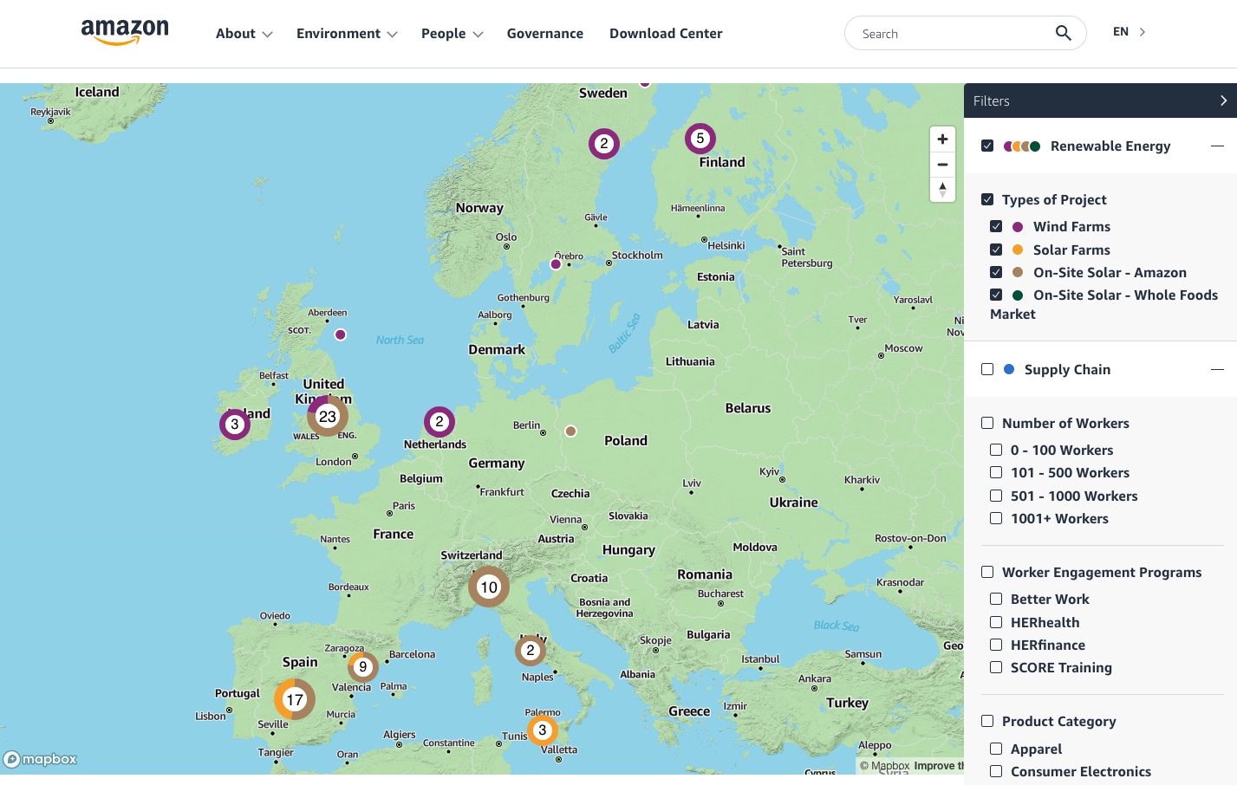Check the Better Work option
Image resolution: width=1237 pixels, height=785 pixels.
[996, 600]
